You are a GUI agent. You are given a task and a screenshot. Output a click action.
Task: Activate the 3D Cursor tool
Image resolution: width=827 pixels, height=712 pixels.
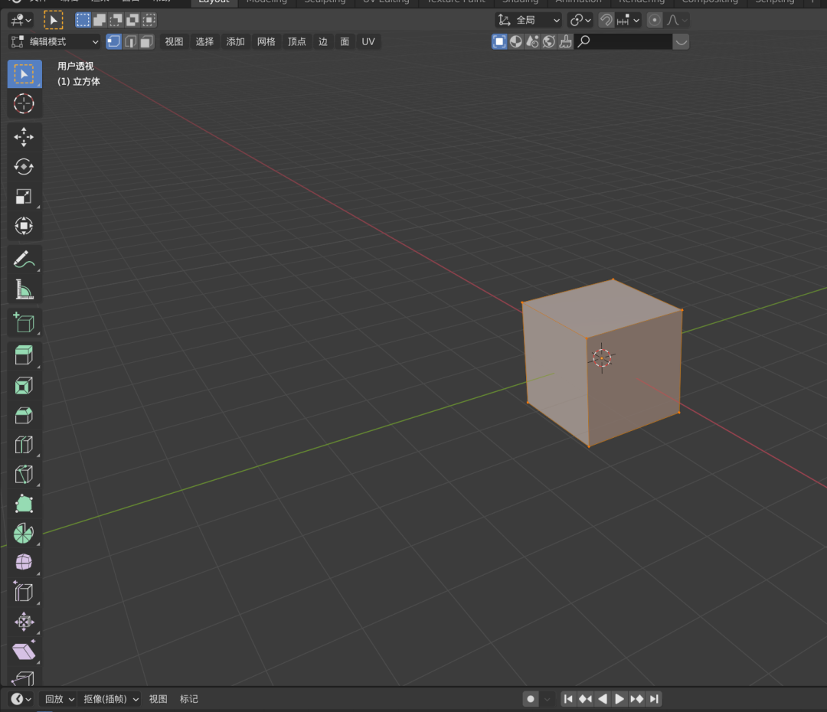coord(24,104)
